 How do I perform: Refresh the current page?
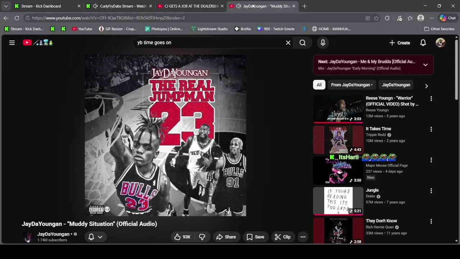coord(17,18)
